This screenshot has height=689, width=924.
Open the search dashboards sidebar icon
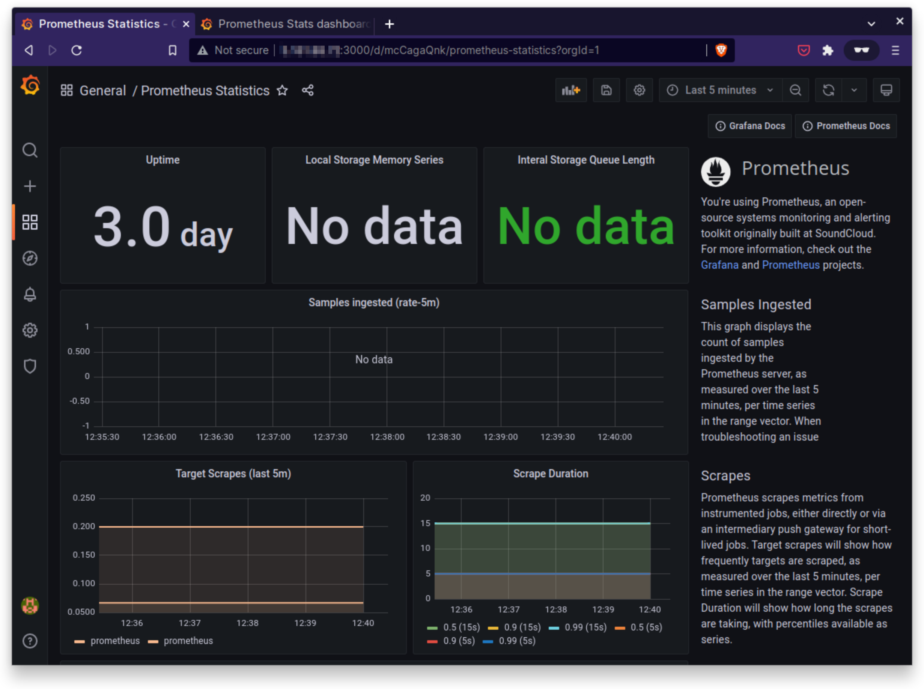tap(30, 150)
